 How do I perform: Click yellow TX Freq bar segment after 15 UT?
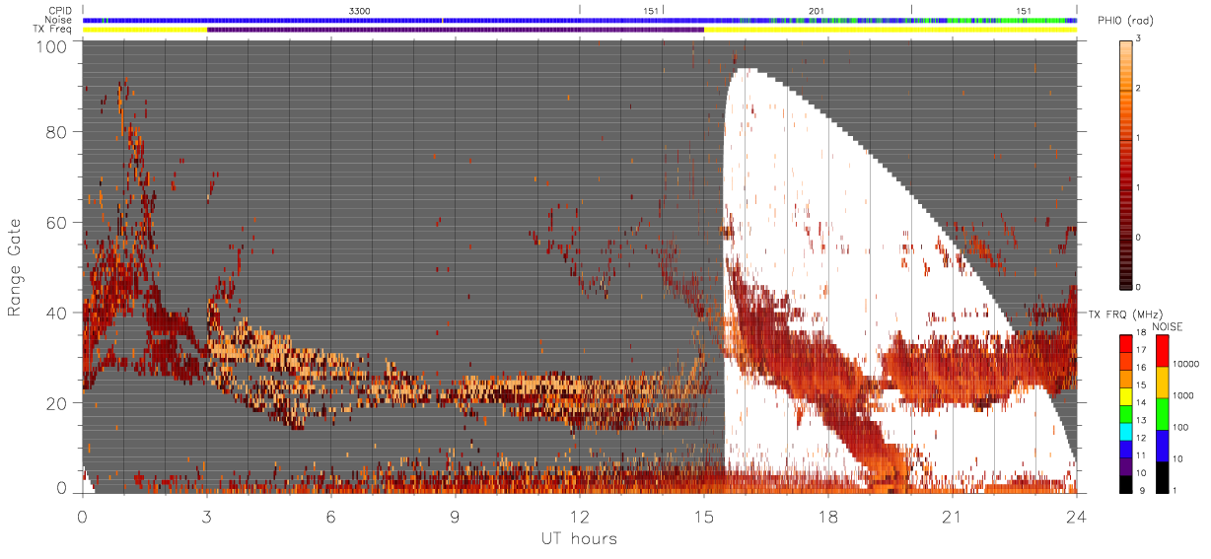[890, 30]
